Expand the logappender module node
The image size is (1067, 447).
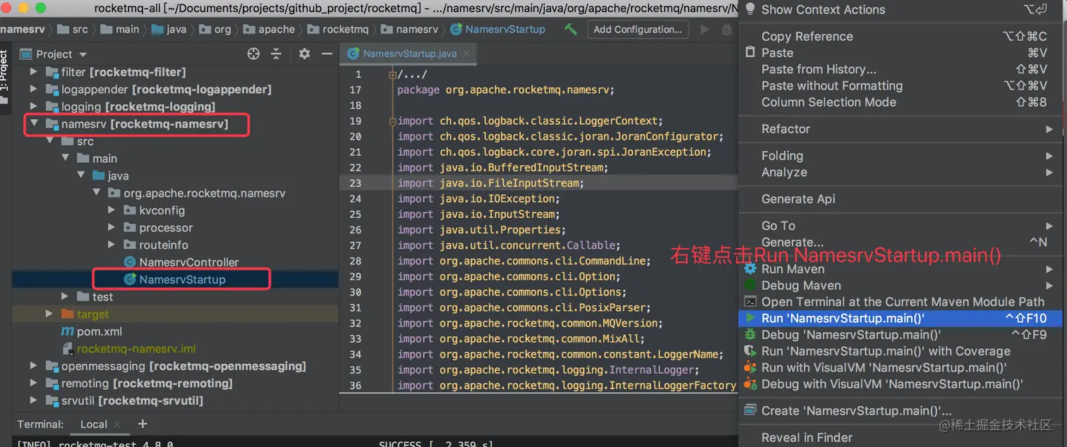pos(33,90)
